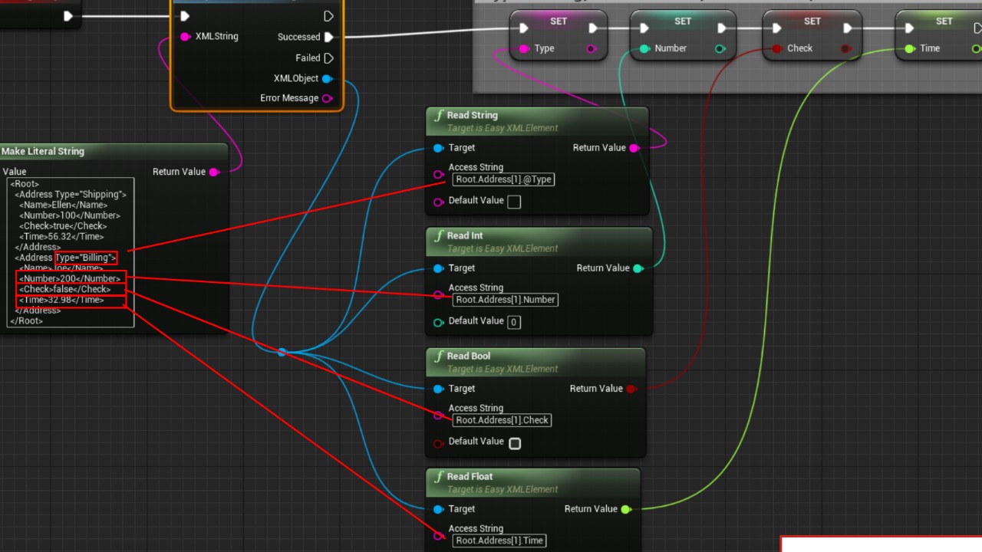Click the SET Time exec input pin
This screenshot has height=552, width=982.
[x=910, y=28]
